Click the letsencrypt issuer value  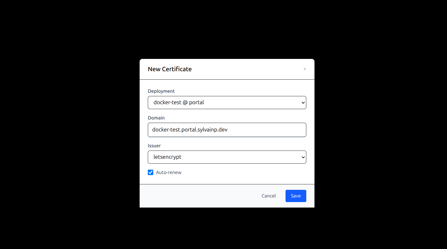167,157
